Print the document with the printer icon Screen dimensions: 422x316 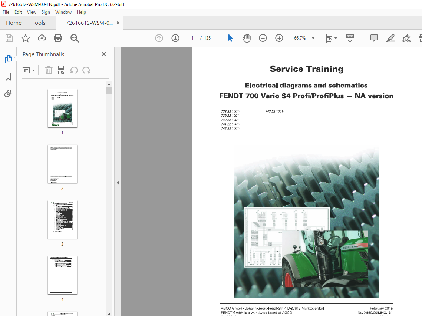(x=58, y=38)
